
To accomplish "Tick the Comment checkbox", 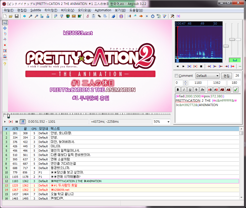I will point(177,76).
